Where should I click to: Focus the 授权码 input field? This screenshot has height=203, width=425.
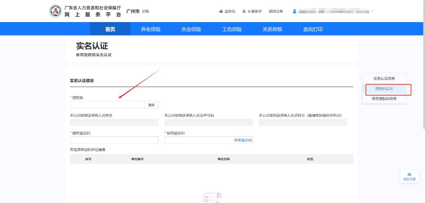[107, 105]
